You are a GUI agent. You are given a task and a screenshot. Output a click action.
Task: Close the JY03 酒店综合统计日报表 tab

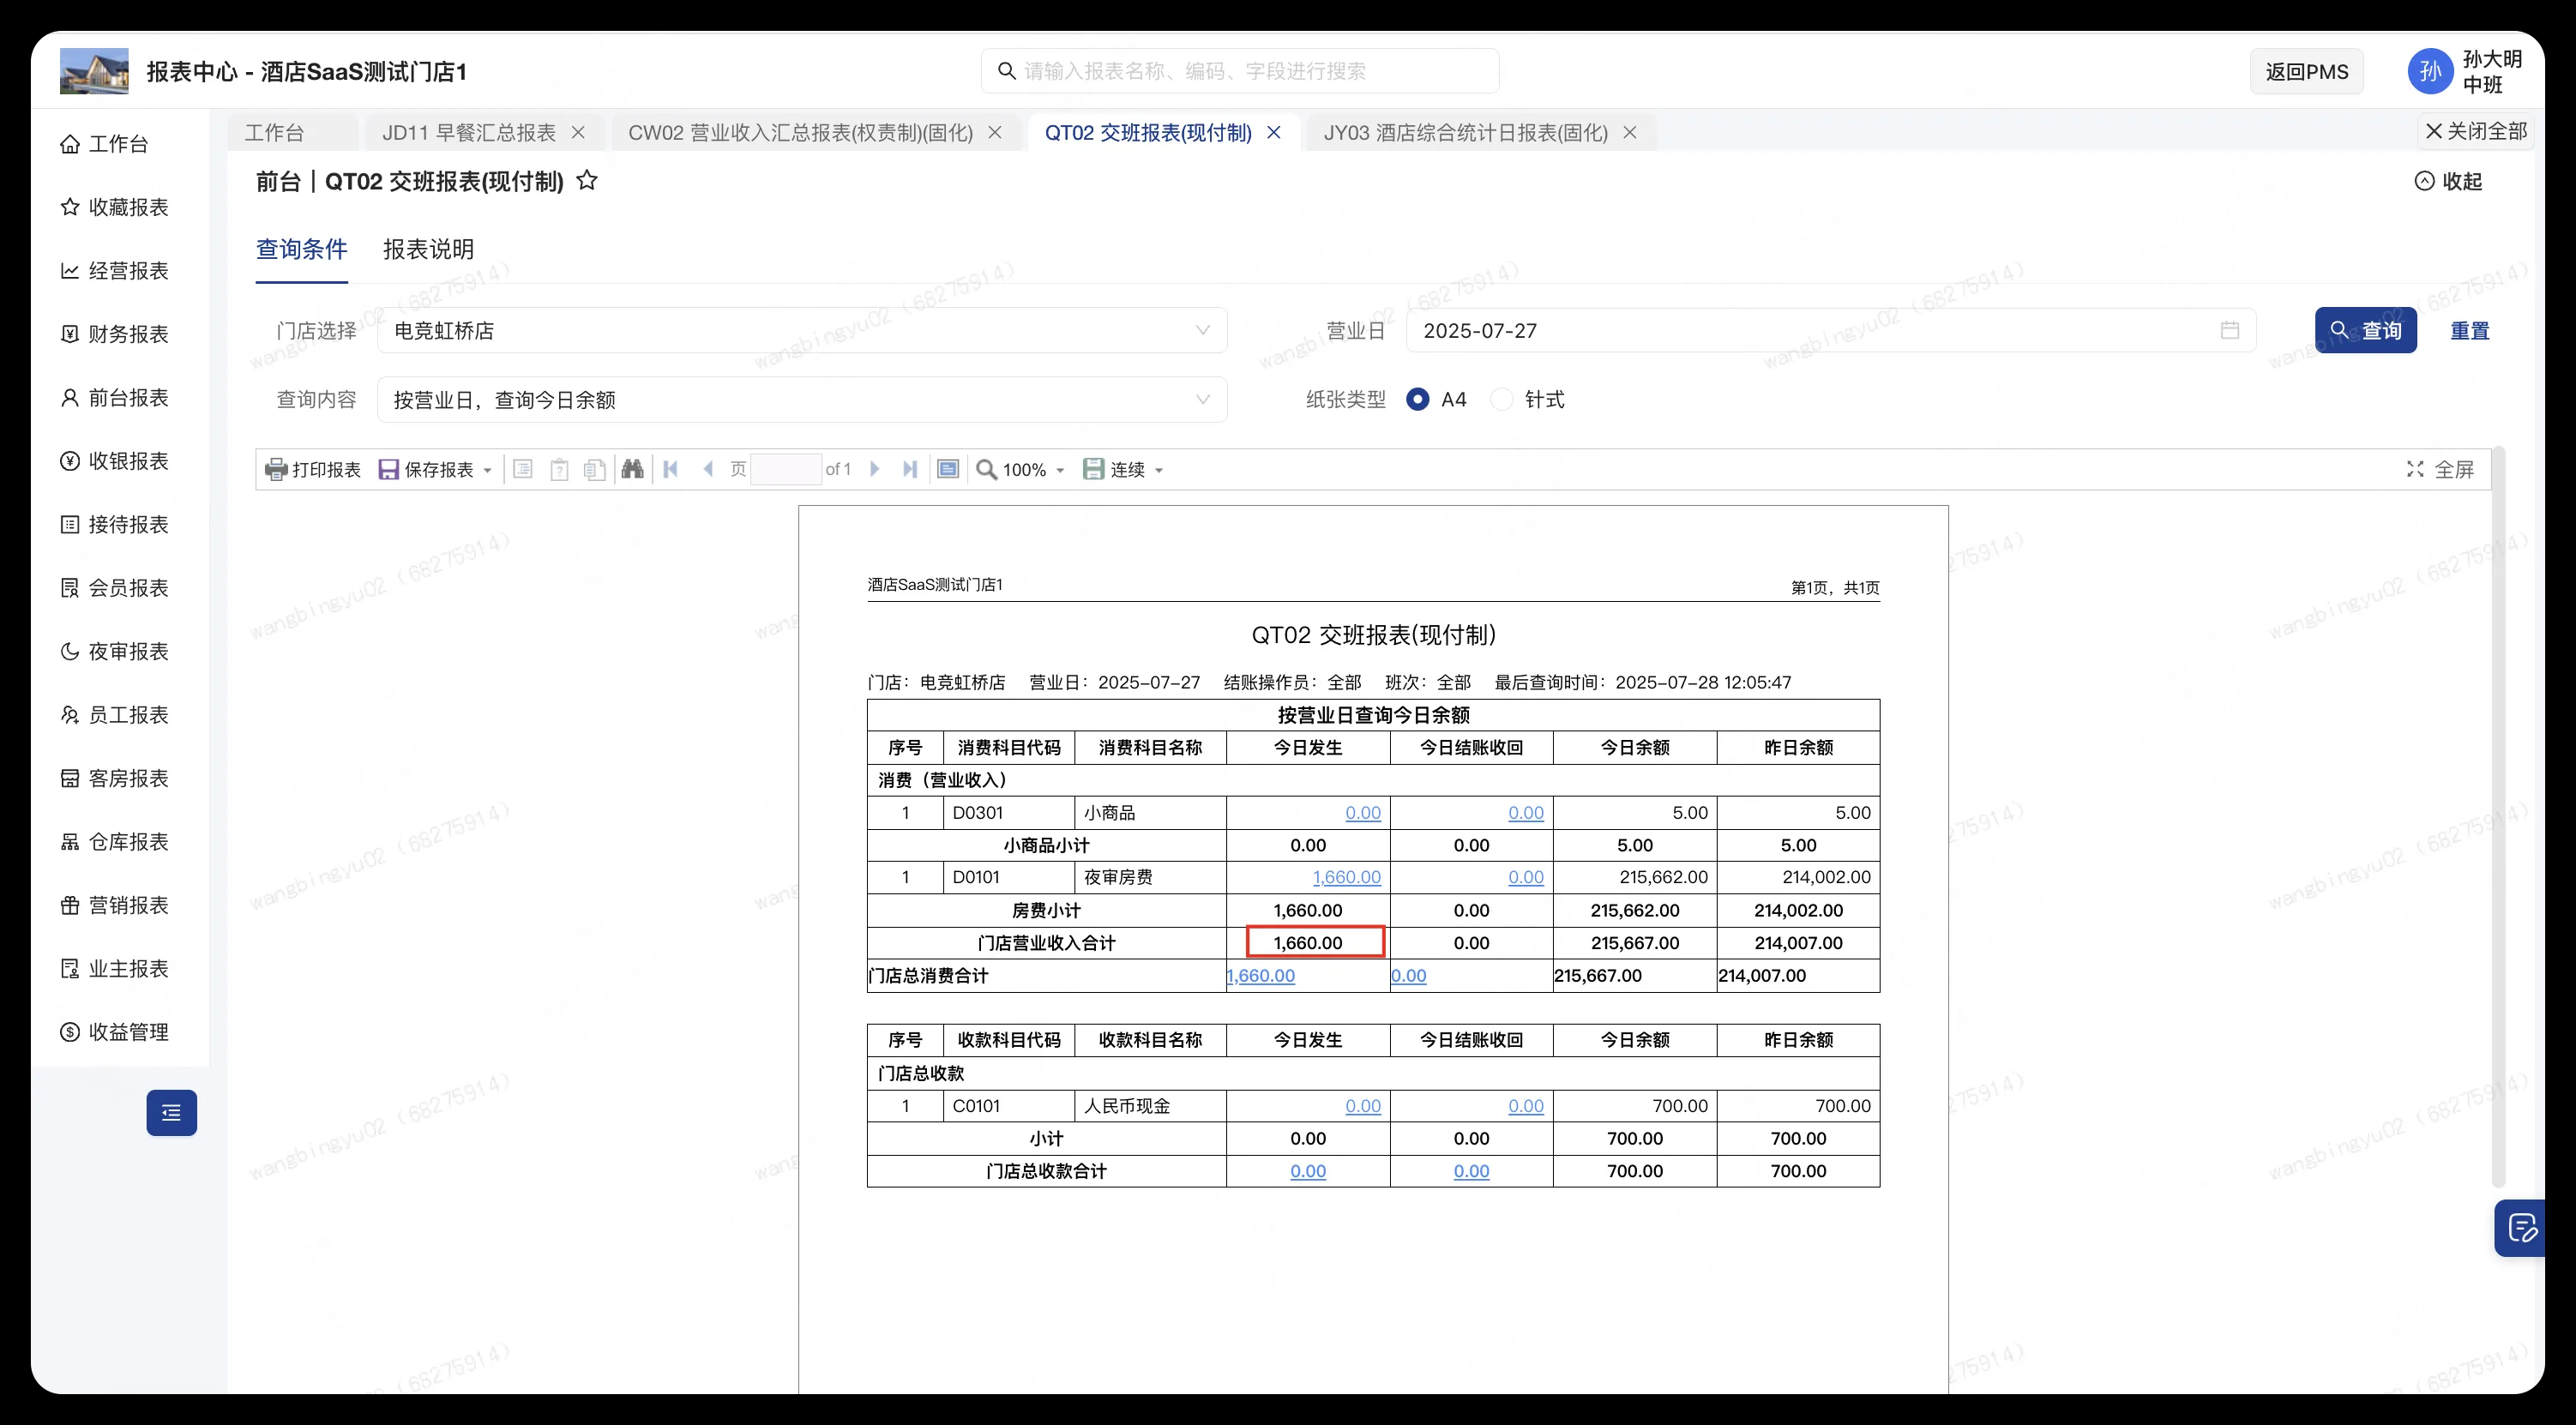pyautogui.click(x=1630, y=132)
